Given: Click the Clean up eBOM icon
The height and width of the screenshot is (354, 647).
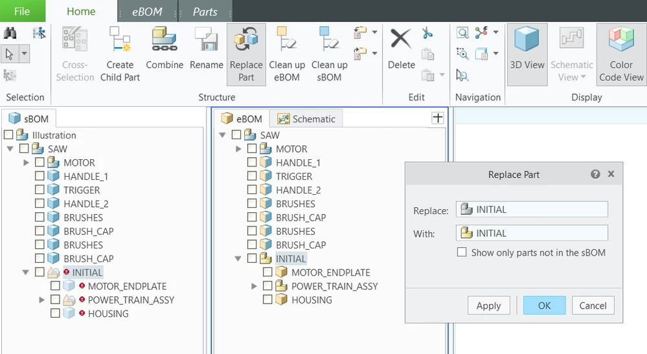Looking at the screenshot, I should click(x=287, y=40).
